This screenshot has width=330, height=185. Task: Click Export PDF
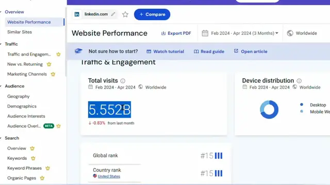pyautogui.click(x=176, y=33)
